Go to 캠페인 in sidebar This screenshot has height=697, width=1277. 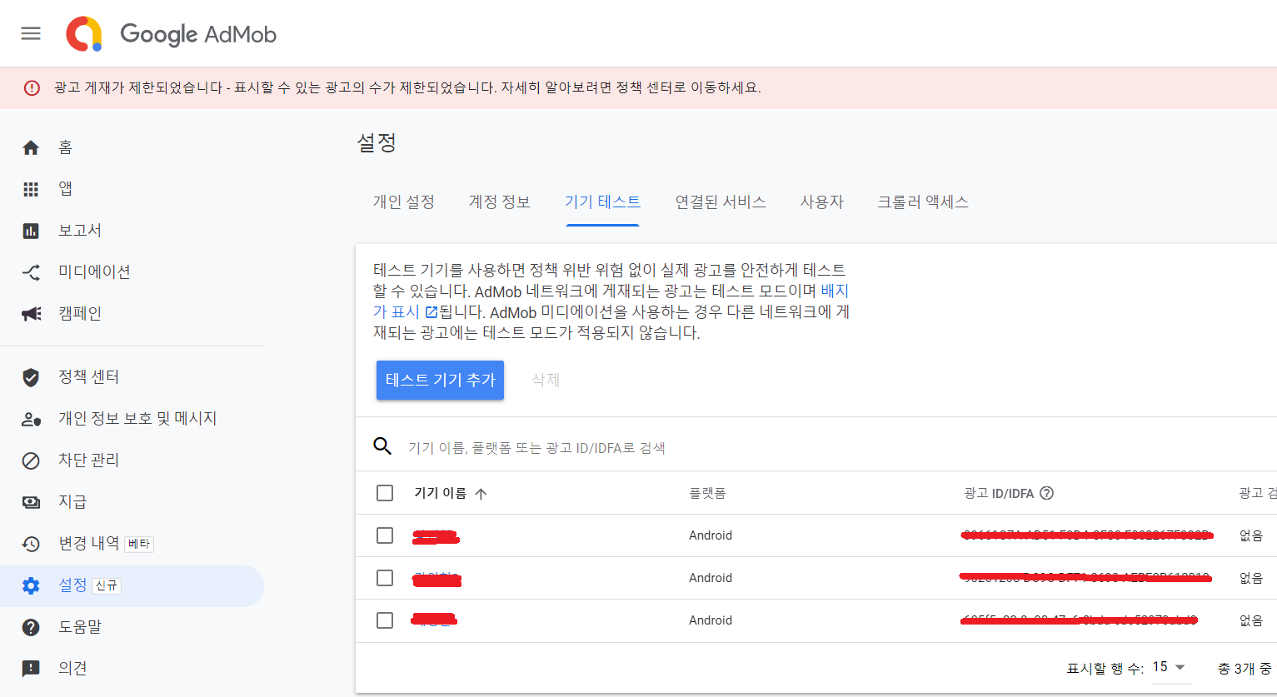pos(80,314)
